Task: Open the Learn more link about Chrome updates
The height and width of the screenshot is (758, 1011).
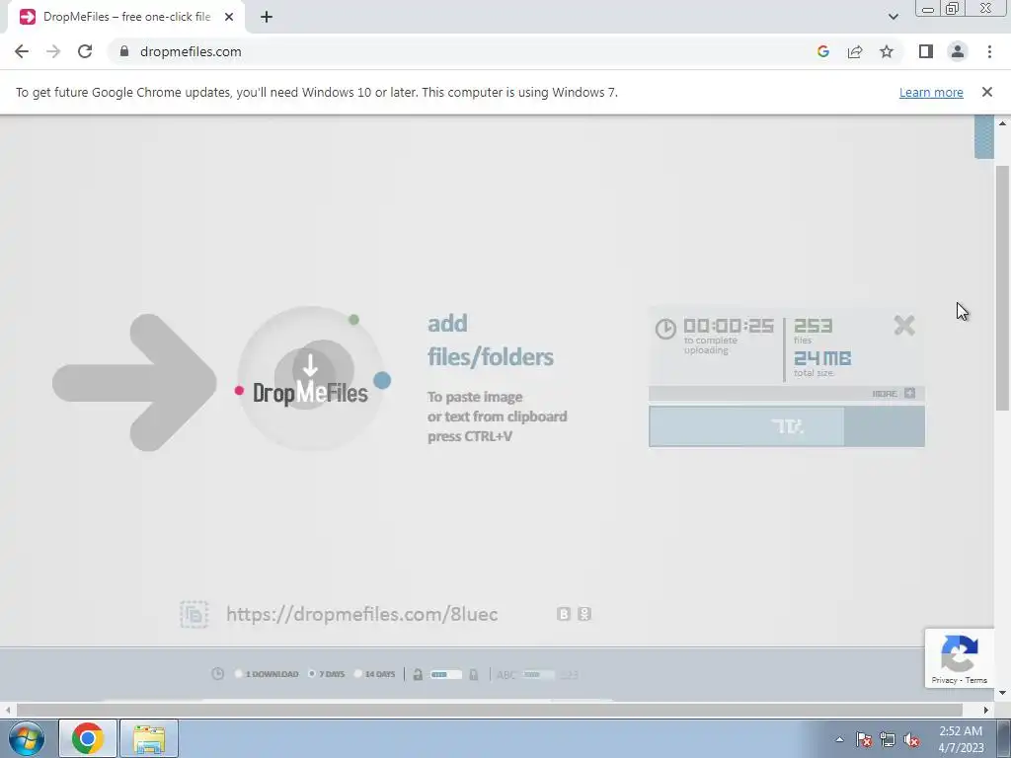Action: [931, 92]
